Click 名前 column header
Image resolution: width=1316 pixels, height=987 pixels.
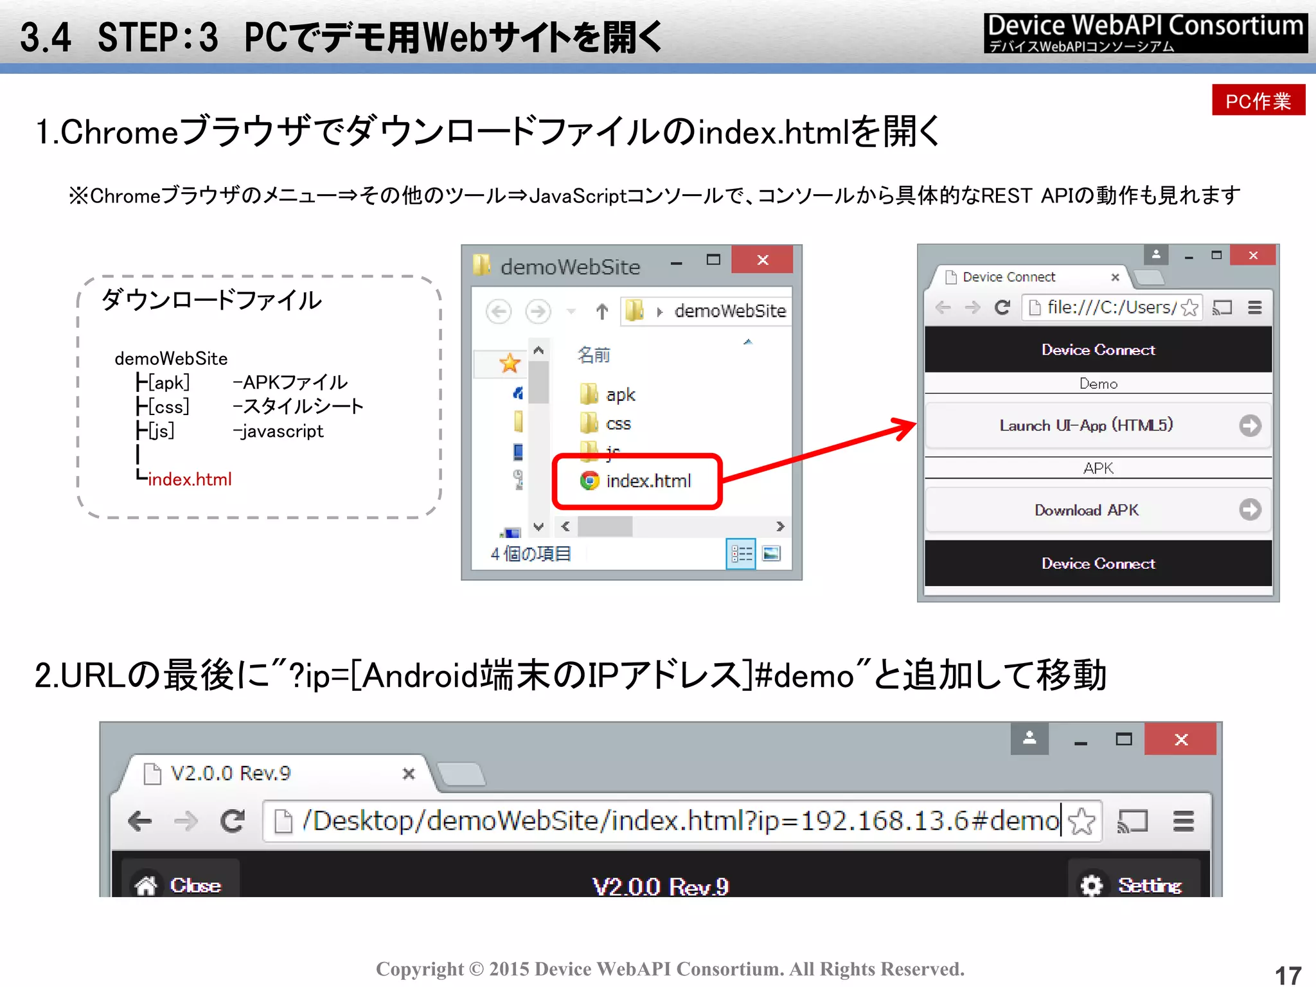click(594, 355)
